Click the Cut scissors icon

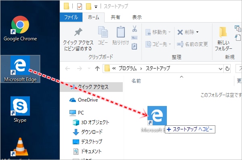[135, 29]
